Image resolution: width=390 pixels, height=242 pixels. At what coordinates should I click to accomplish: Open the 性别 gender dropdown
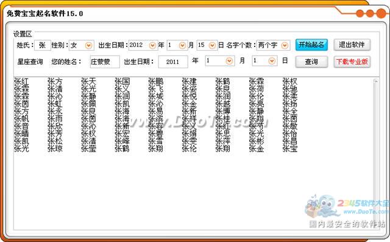point(88,46)
